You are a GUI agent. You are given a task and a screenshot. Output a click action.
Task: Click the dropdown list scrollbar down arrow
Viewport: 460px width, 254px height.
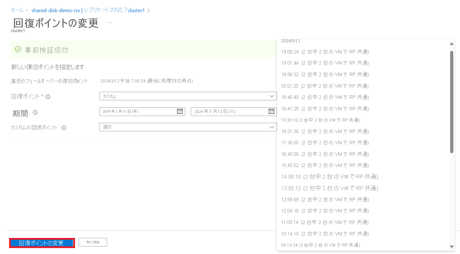[452, 246]
